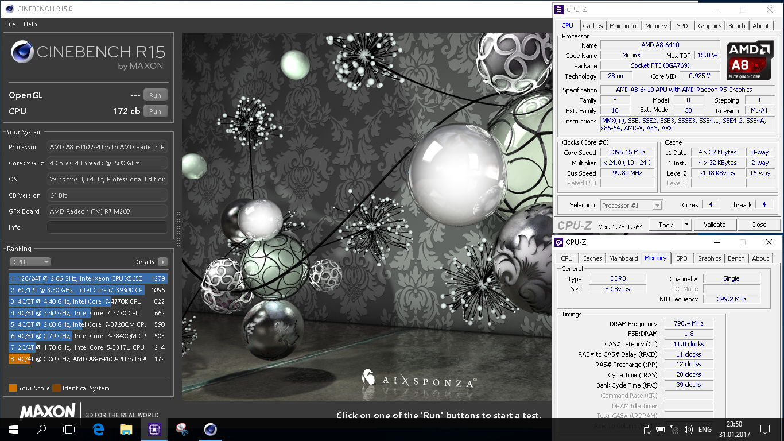The width and height of the screenshot is (784, 441).
Task: Run the OpenGL benchmark
Action: click(x=156, y=95)
